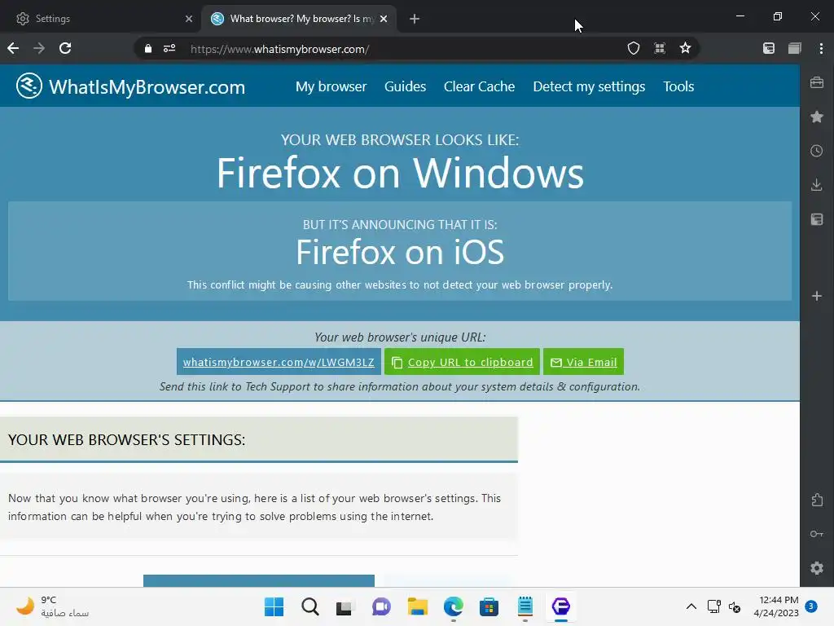Reload the current page

tap(65, 48)
